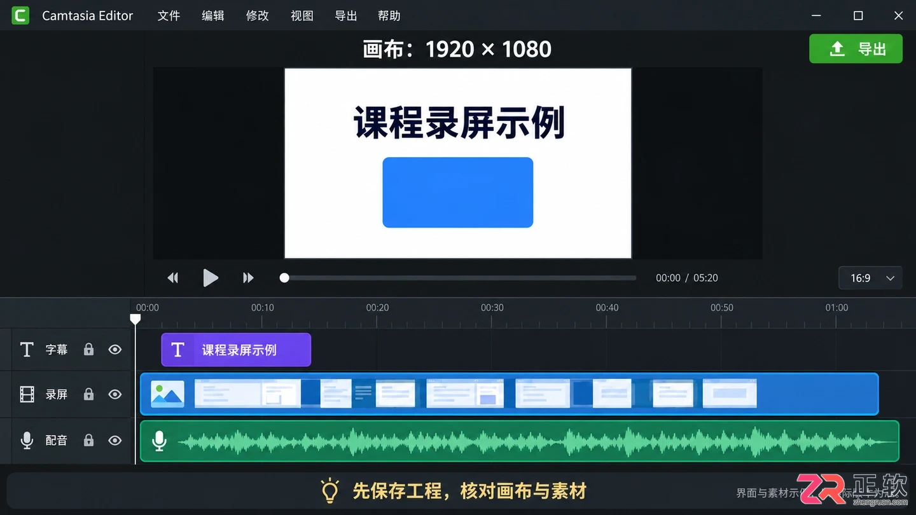This screenshot has width=916, height=515.
Task: Click the microphone icon inside audio clip
Action: pyautogui.click(x=160, y=441)
